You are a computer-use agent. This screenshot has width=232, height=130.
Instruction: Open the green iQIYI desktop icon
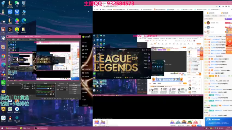coord(3,83)
